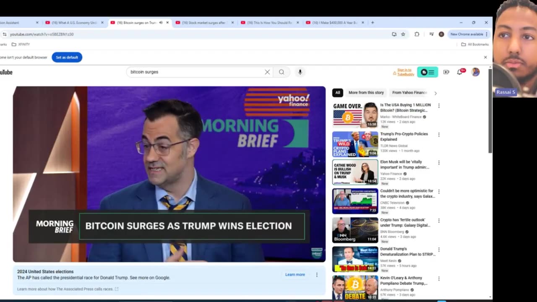This screenshot has height=302, width=537.
Task: Switch to I Make $400,000 A Year tab
Action: tap(335, 23)
